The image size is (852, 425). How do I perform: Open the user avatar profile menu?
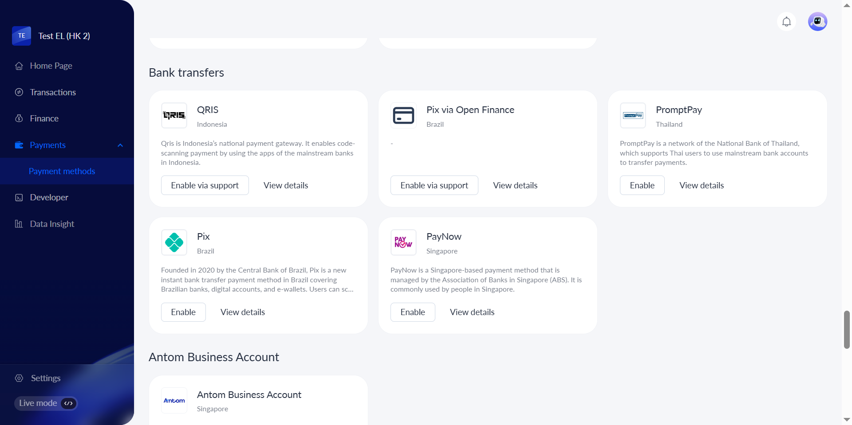tap(817, 22)
